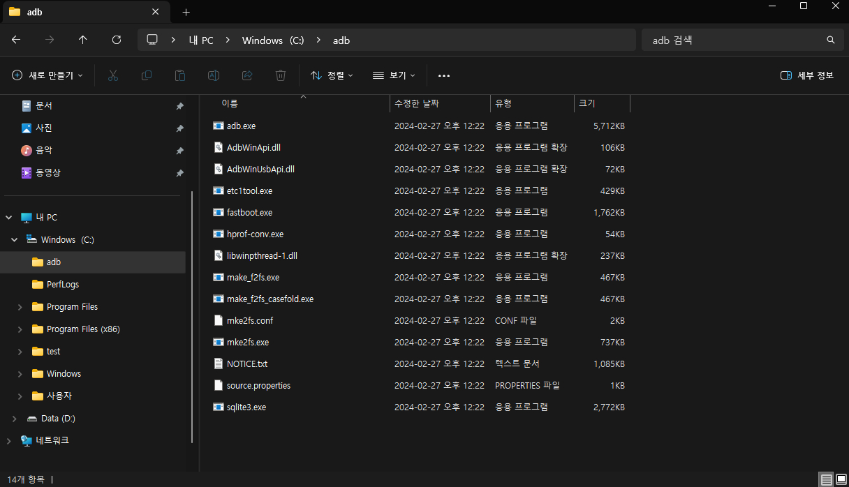This screenshot has width=849, height=487.
Task: Sort by 크기 column header
Action: pos(587,103)
